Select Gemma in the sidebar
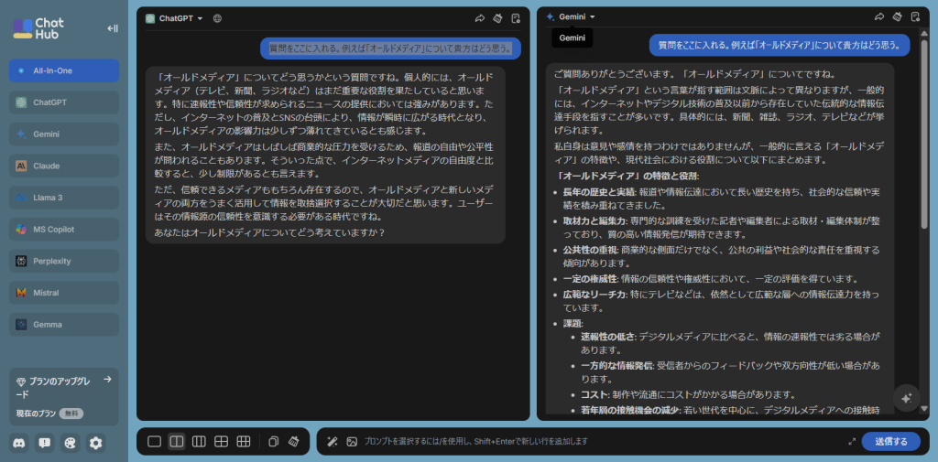The width and height of the screenshot is (938, 462). click(x=64, y=325)
